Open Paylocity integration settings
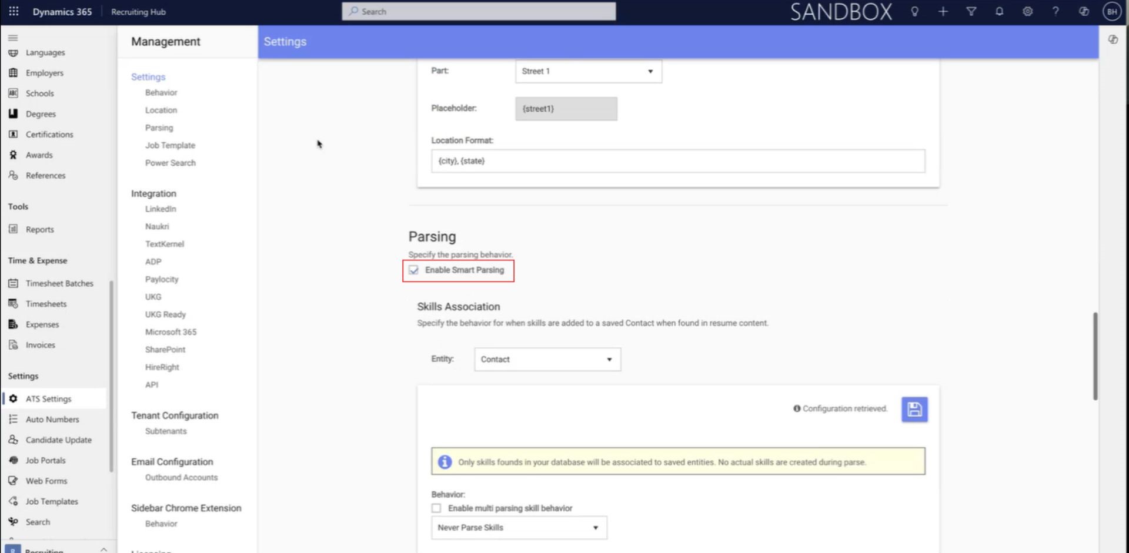This screenshot has height=553, width=1129. click(x=162, y=280)
